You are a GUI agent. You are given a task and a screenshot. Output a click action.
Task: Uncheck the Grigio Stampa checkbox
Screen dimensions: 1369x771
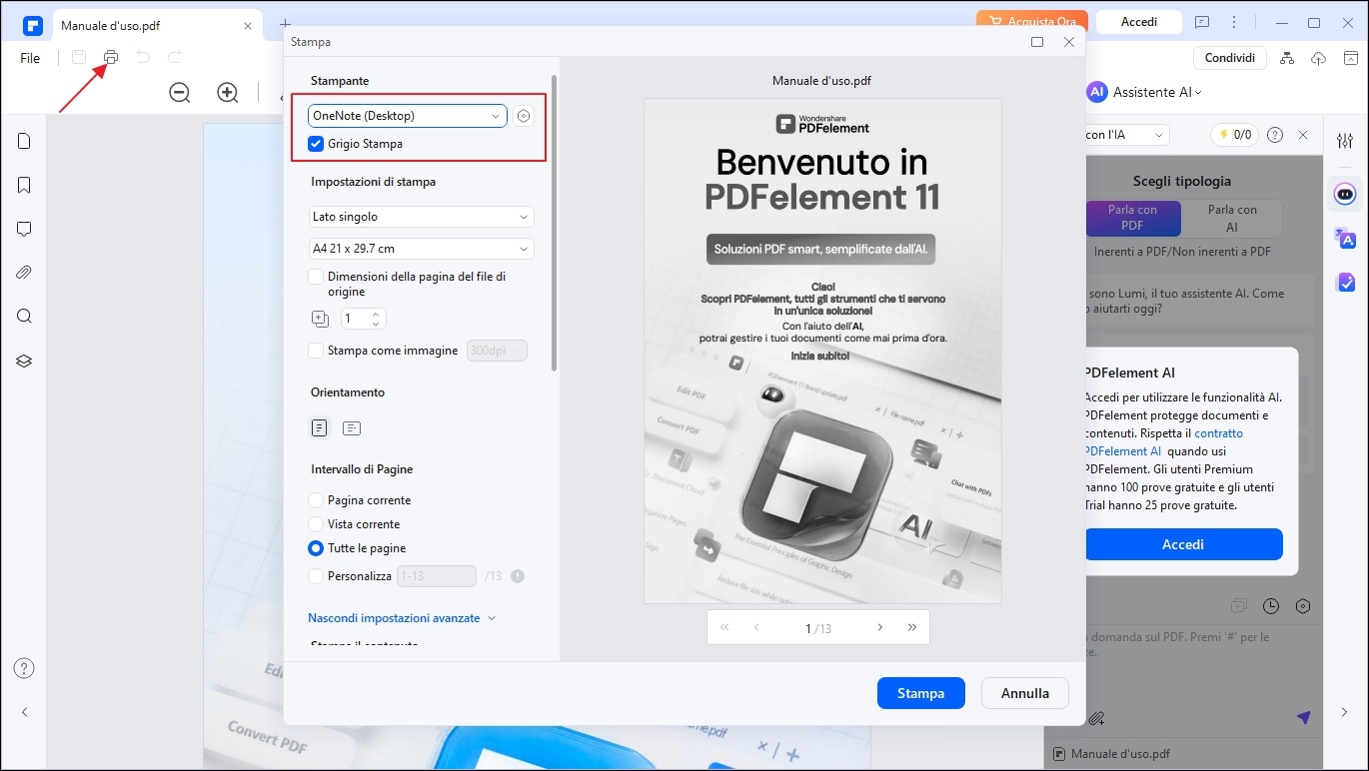[317, 144]
